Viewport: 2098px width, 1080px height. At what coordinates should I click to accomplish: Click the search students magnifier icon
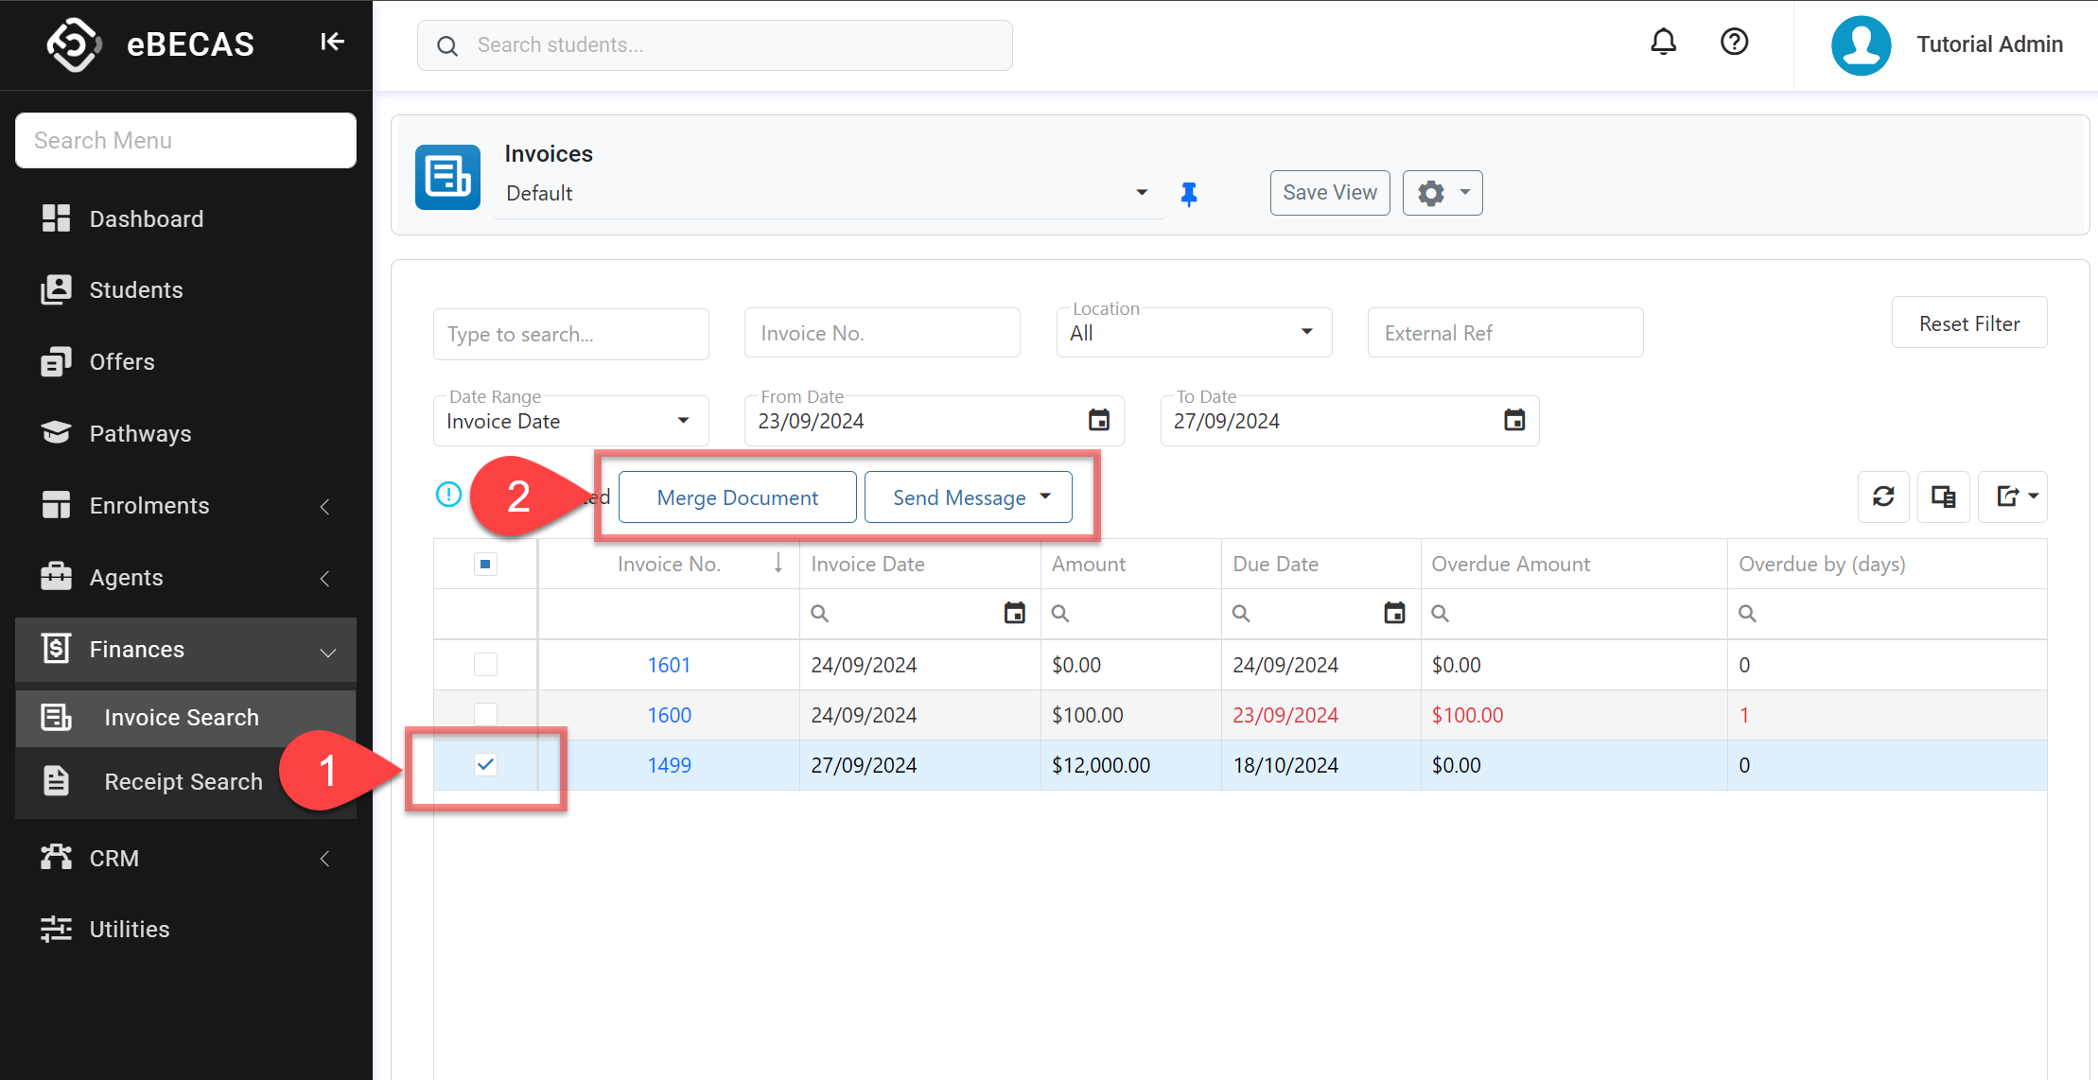click(x=447, y=45)
